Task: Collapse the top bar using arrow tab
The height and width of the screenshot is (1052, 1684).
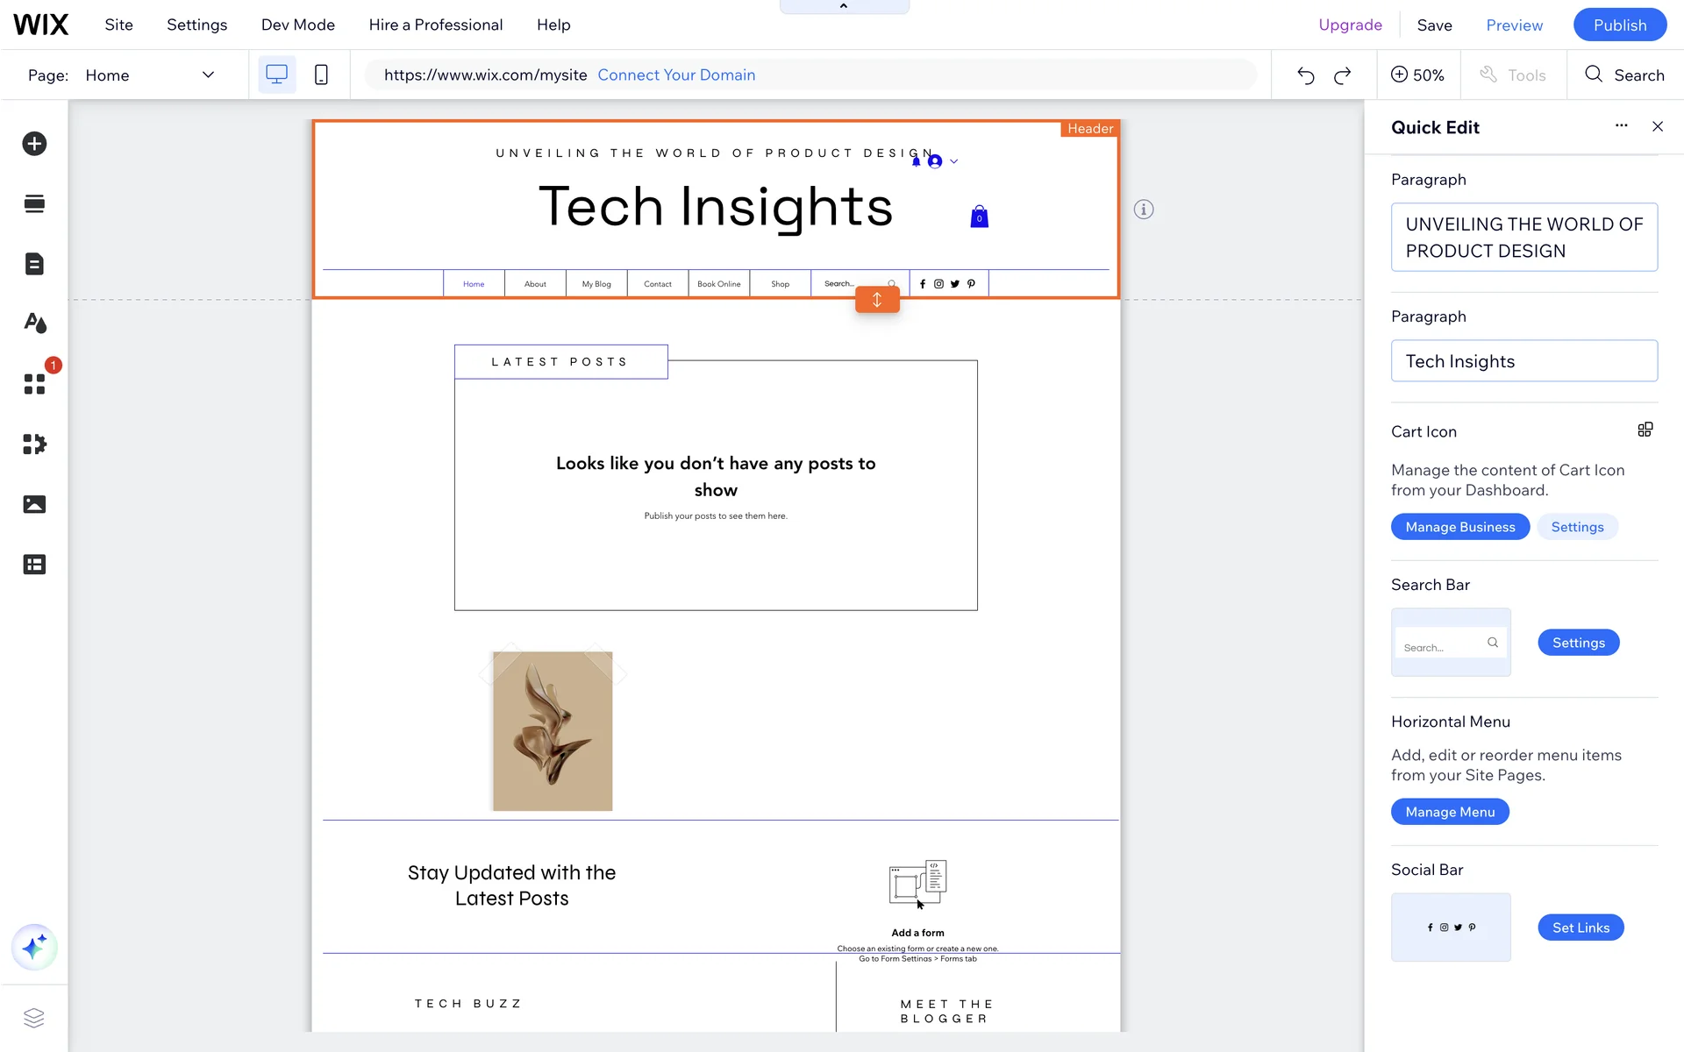Action: click(x=844, y=7)
